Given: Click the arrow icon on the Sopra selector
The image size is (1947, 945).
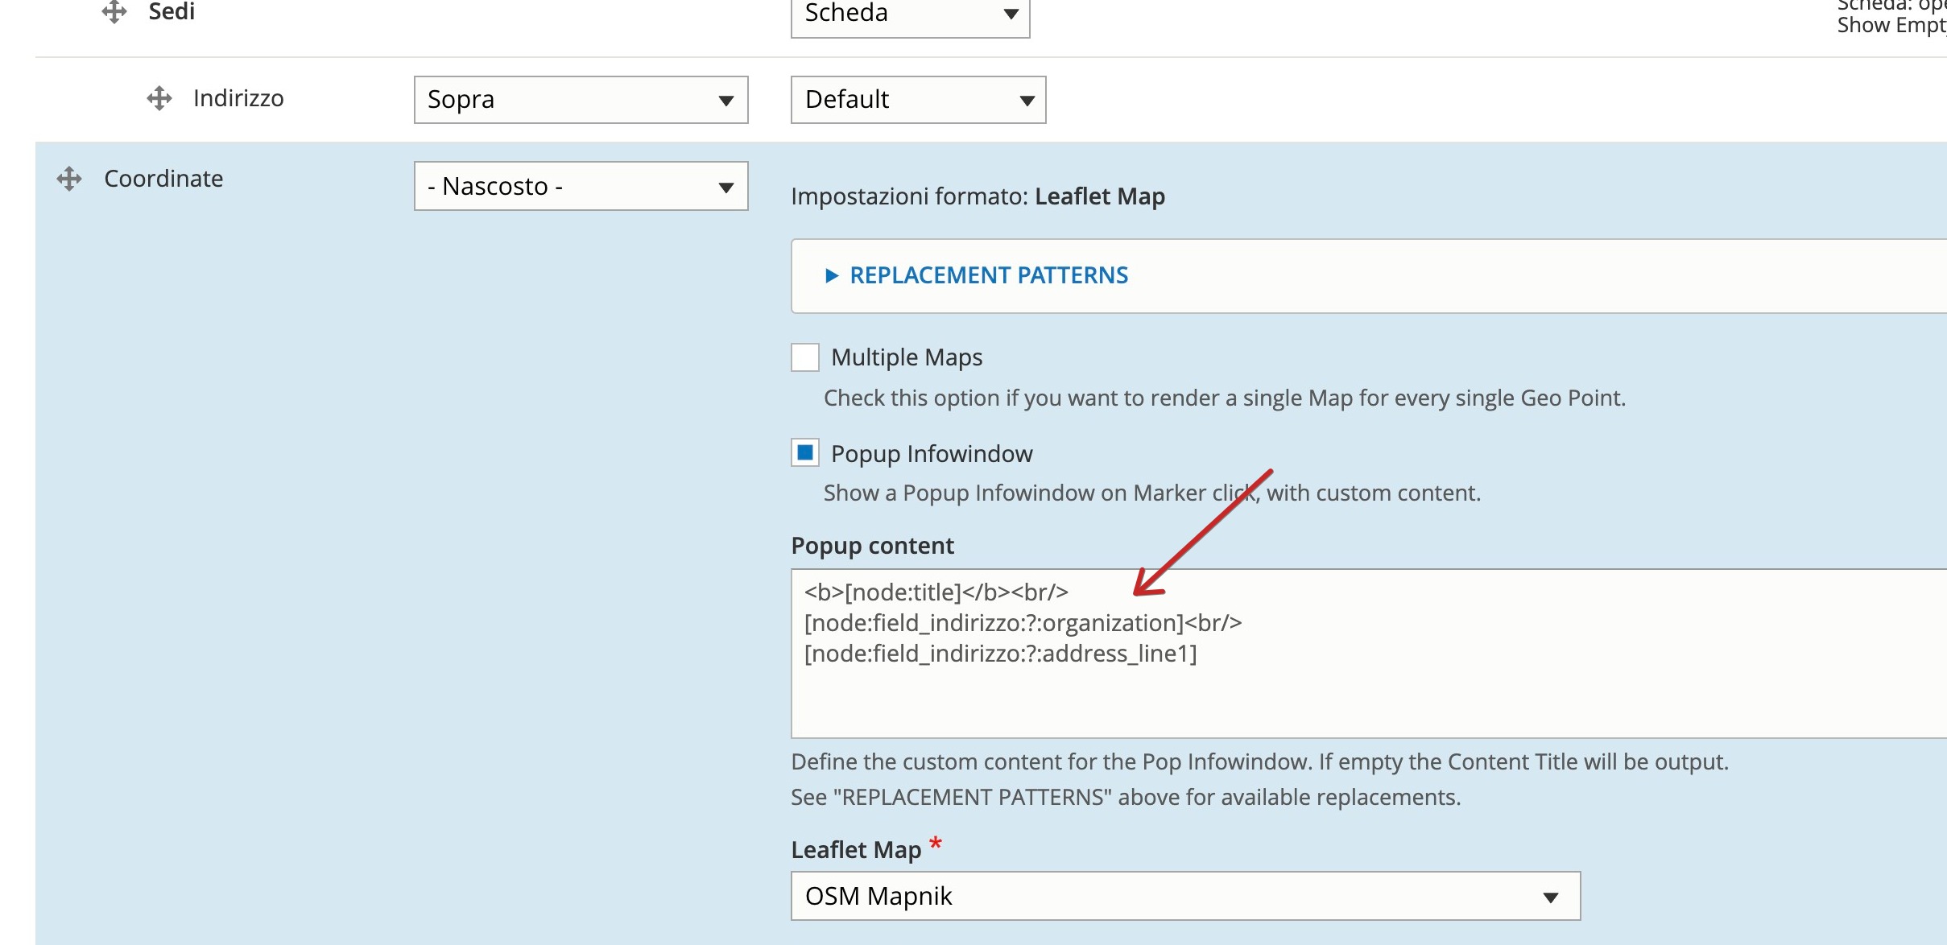Looking at the screenshot, I should (x=724, y=100).
